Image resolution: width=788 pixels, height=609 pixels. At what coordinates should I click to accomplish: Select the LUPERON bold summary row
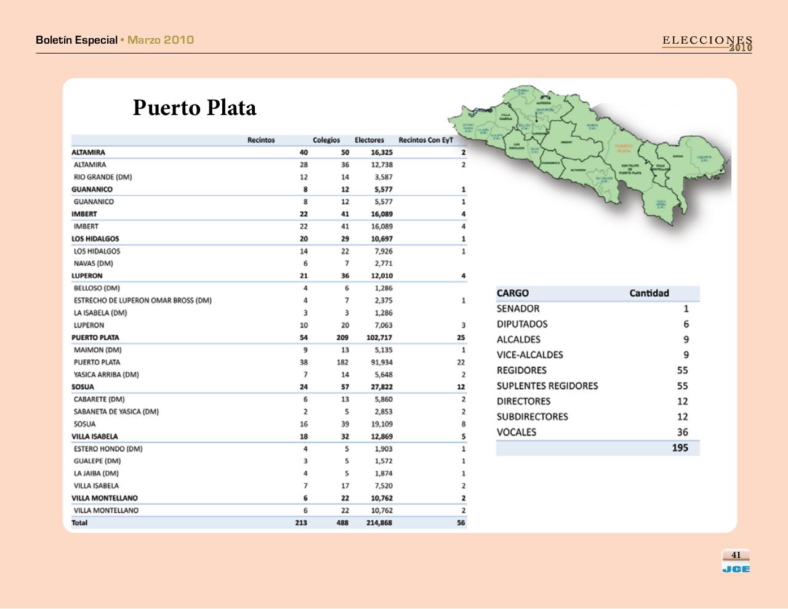coord(86,276)
